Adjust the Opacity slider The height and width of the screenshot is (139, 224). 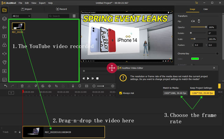point(198,27)
